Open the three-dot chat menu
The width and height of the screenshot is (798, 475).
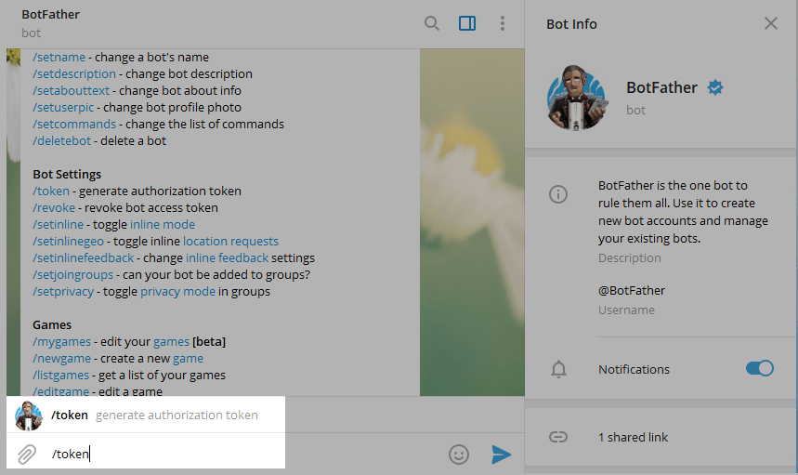[503, 23]
